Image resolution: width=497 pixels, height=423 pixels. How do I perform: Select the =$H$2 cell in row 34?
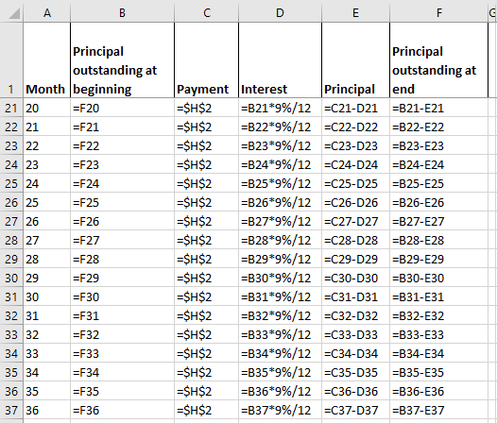tap(206, 353)
